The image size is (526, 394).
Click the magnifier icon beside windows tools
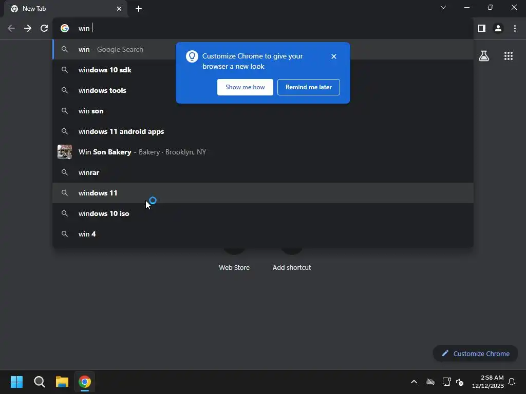pyautogui.click(x=65, y=90)
